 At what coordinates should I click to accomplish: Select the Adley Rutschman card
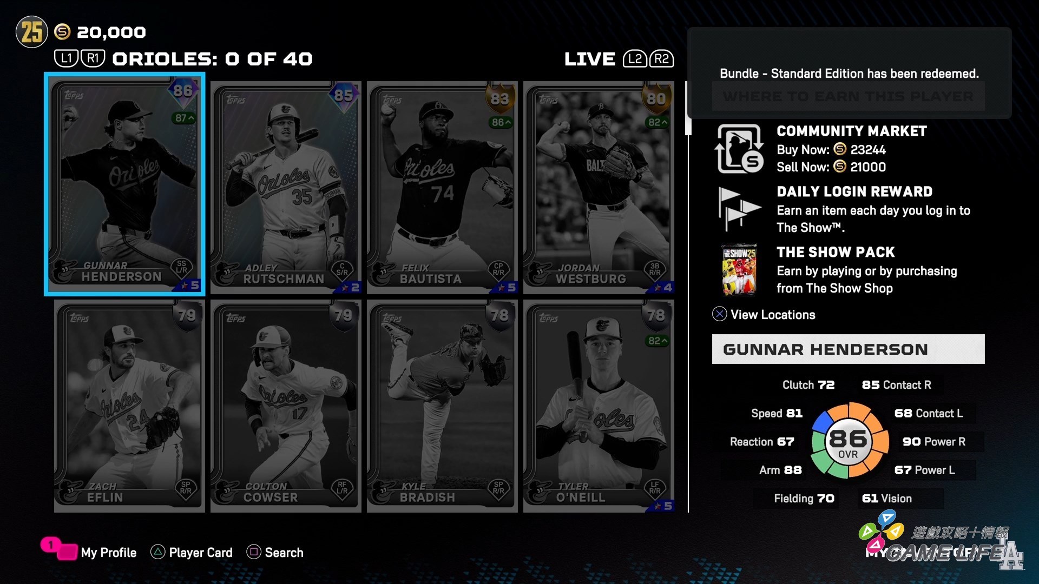coord(286,187)
